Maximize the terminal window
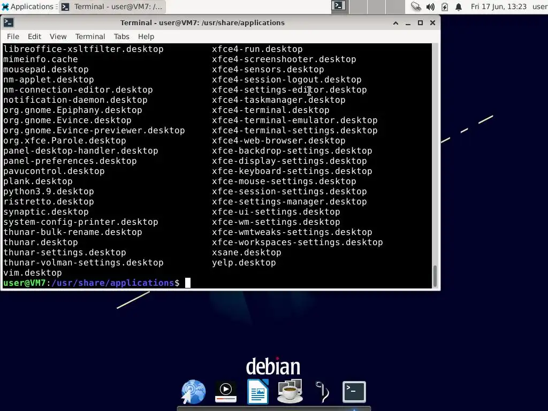The image size is (548, 411). coord(420,23)
